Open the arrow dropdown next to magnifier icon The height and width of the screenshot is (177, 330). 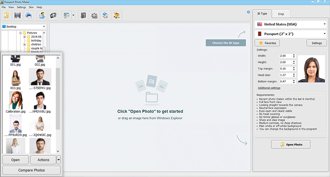(73, 15)
